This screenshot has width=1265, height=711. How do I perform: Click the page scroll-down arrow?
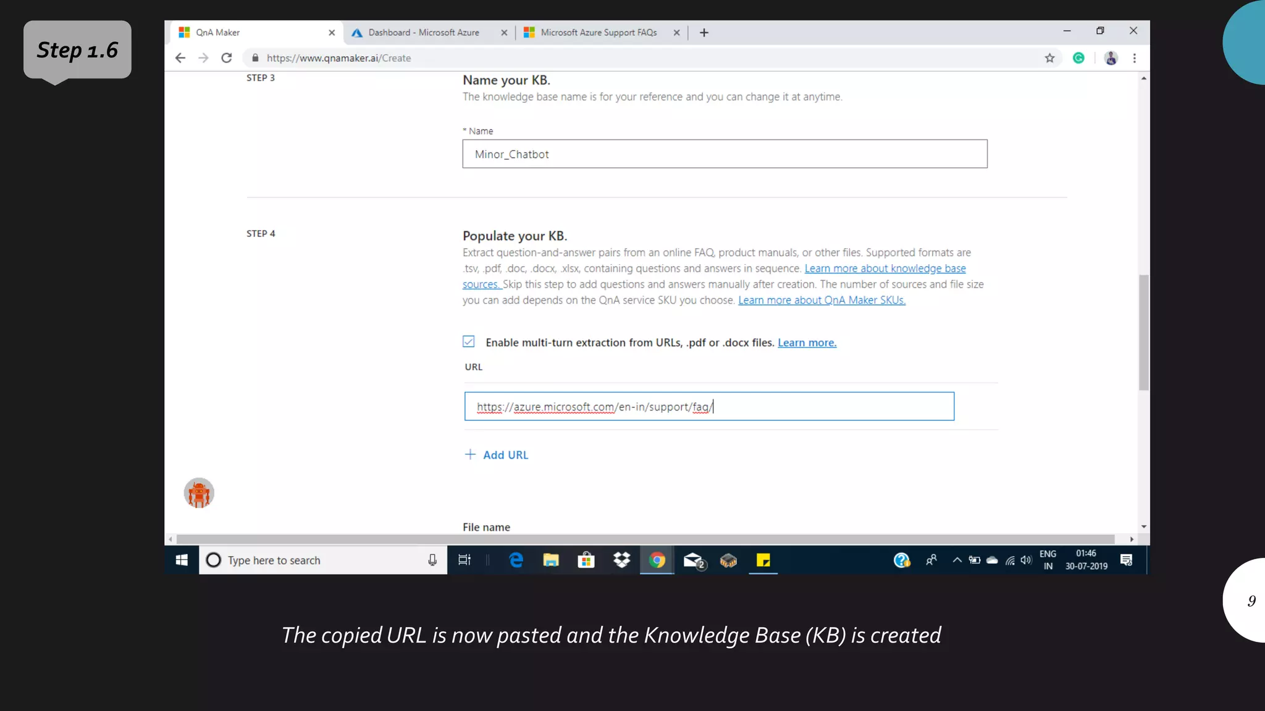pos(1144,526)
